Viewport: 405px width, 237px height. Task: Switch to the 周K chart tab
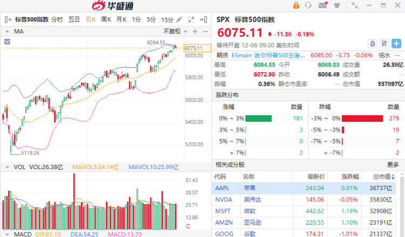(x=106, y=19)
